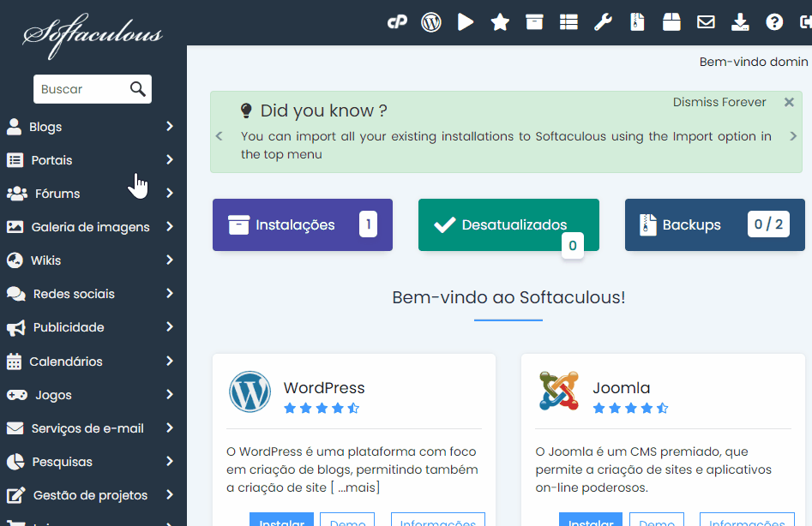This screenshot has height=526, width=812.
Task: Show the next tip with right arrow
Action: coord(793,136)
